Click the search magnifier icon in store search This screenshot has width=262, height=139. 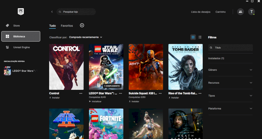(60, 12)
